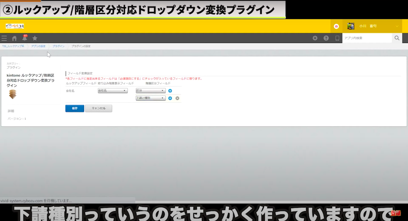
Task: Navigate to アプリの設定 breadcrumb
Action: coord(38,46)
